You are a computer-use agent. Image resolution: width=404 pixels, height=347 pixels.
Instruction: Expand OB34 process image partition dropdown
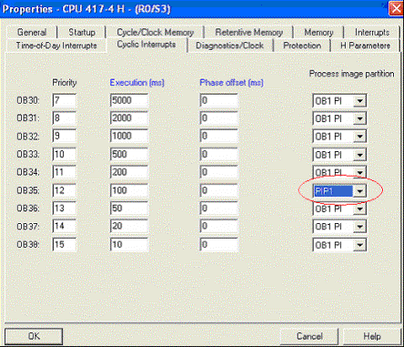click(359, 172)
